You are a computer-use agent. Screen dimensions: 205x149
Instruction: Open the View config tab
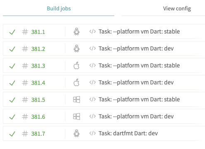pos(177,9)
